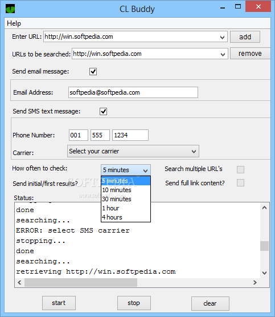This screenshot has height=317, width=275.
Task: Open the Help menu
Action: coord(14,23)
